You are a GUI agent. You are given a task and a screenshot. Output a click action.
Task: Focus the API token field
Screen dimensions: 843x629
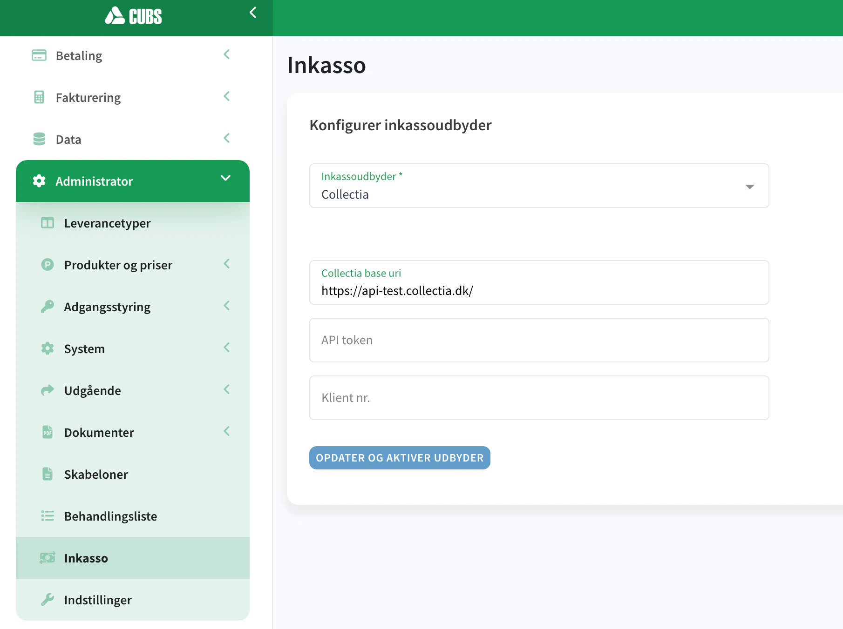tap(539, 340)
